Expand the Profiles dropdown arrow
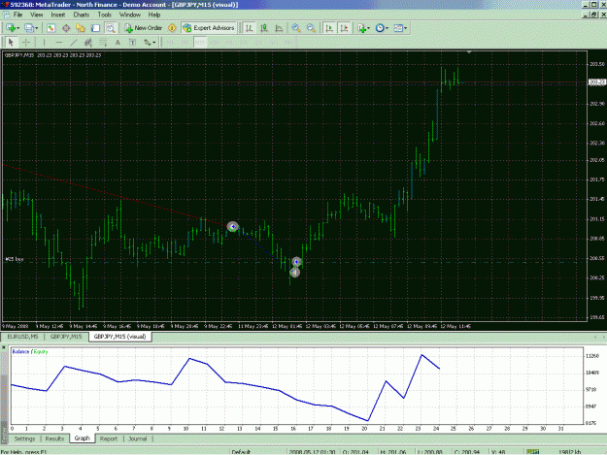This screenshot has height=455, width=607. [x=36, y=28]
